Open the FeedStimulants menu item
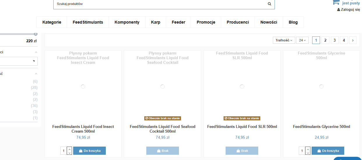Screen dimensions: 362x160 (x=88, y=22)
